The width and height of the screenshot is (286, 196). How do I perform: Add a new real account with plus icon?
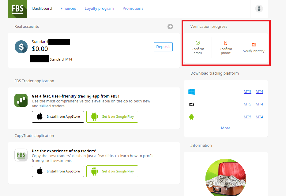(170, 27)
